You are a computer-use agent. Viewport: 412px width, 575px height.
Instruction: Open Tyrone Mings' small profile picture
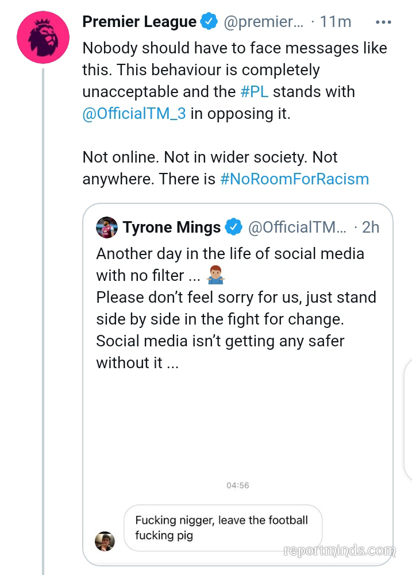tap(107, 227)
